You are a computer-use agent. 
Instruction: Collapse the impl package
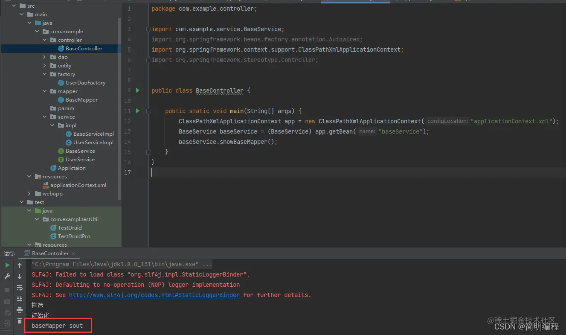tap(52, 125)
